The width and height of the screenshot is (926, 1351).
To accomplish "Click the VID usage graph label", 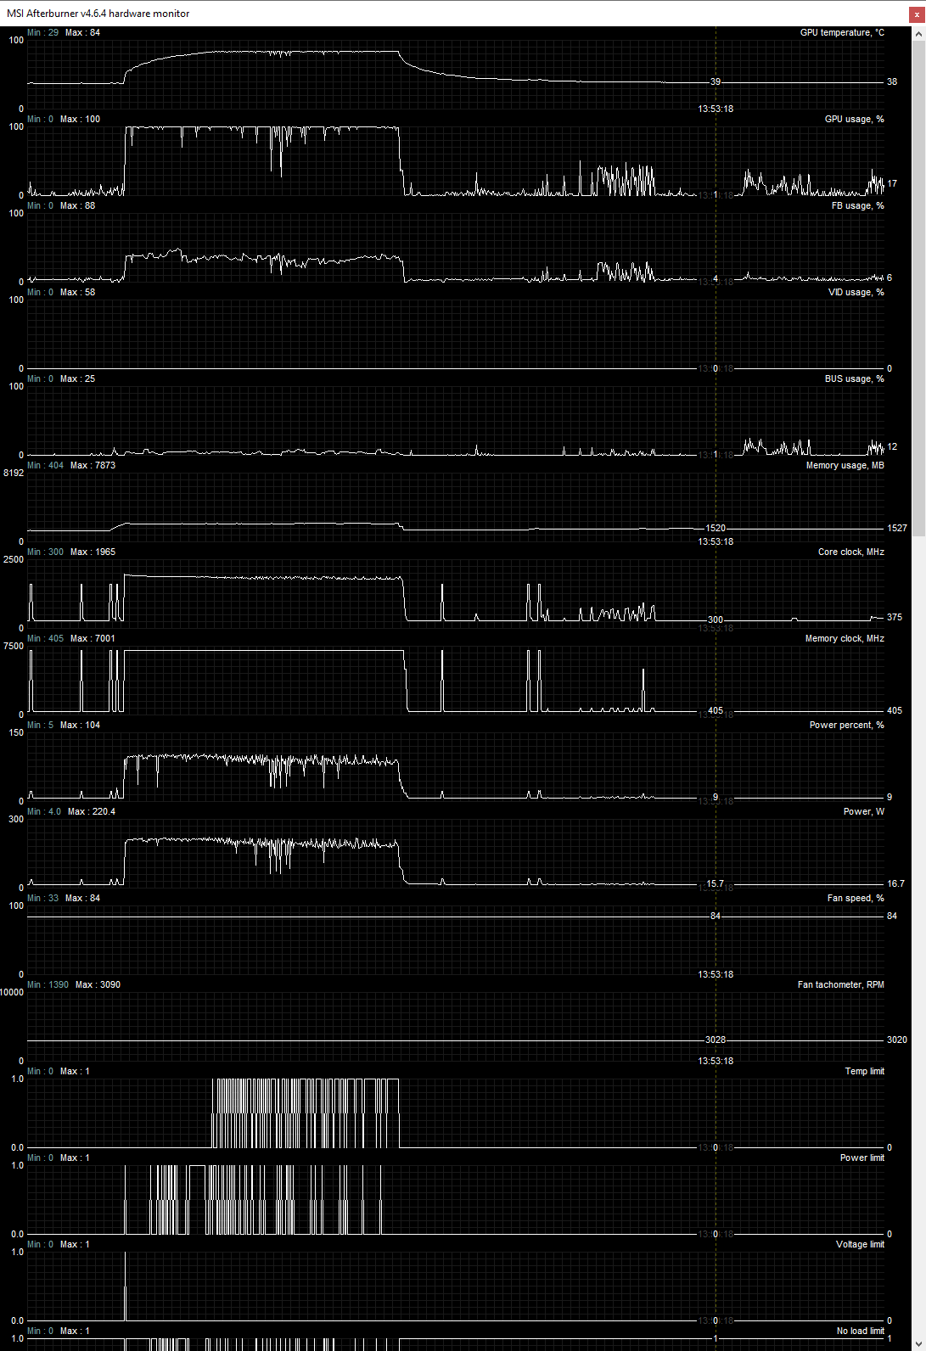I will click(856, 293).
